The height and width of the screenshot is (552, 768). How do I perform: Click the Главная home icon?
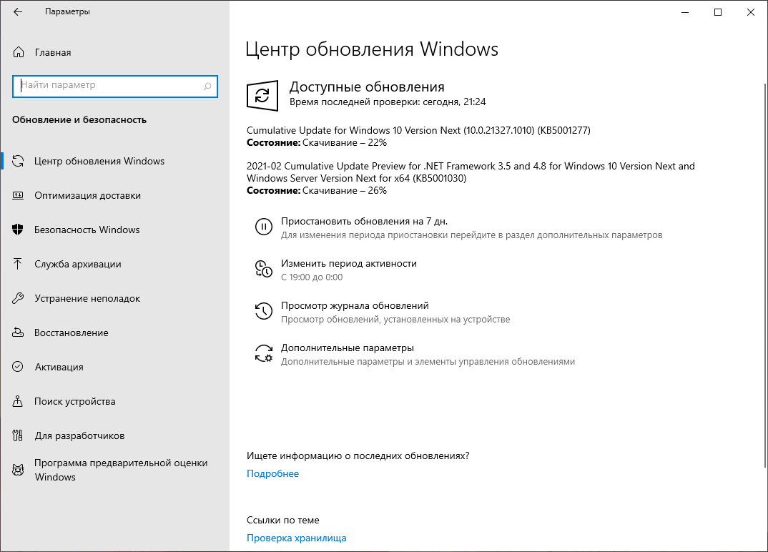(19, 52)
